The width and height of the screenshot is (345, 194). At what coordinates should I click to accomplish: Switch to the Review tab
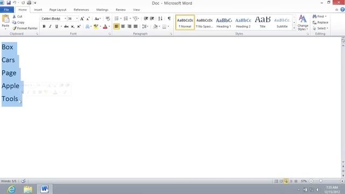[x=121, y=10]
